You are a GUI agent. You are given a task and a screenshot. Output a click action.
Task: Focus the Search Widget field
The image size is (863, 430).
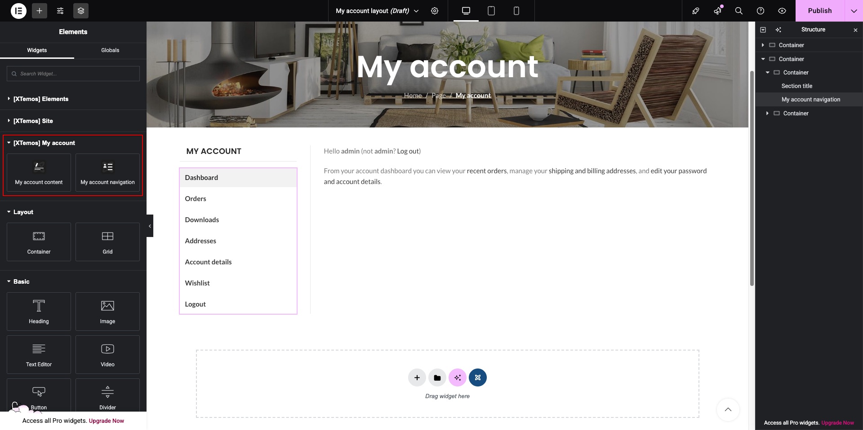point(73,74)
